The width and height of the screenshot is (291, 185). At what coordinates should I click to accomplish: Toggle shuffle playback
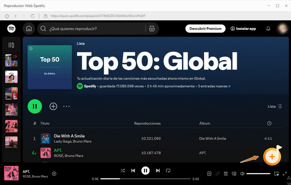[x=123, y=170]
